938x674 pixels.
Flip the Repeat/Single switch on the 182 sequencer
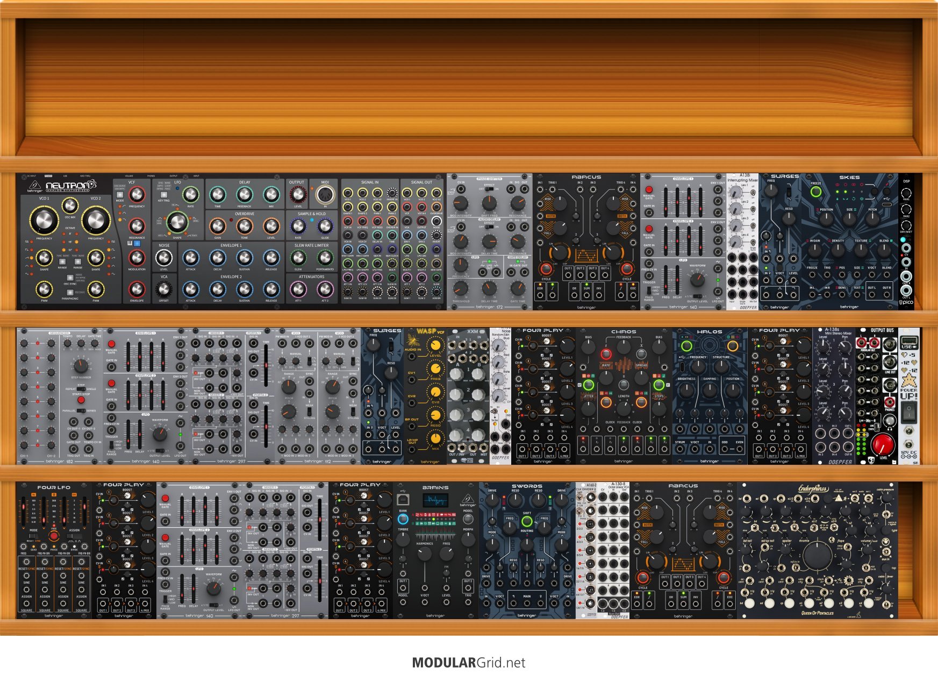(81, 389)
